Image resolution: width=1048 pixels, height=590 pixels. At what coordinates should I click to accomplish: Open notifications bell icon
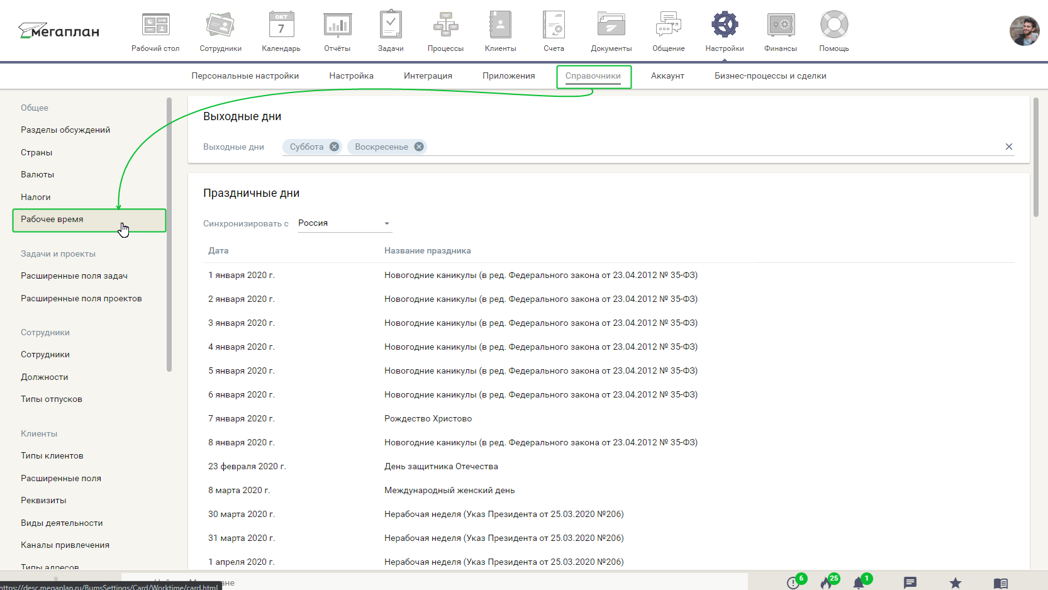coord(860,582)
